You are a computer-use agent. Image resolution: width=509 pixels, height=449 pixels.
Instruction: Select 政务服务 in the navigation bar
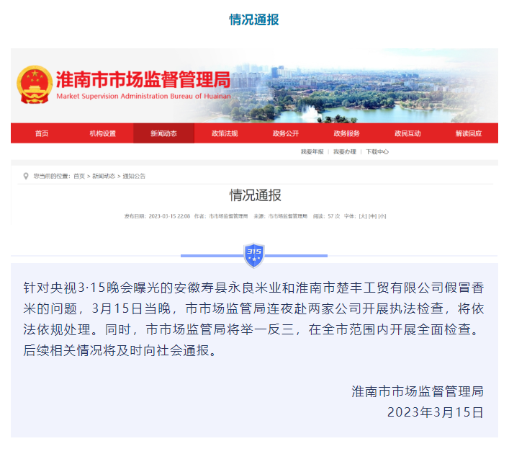[x=346, y=133]
